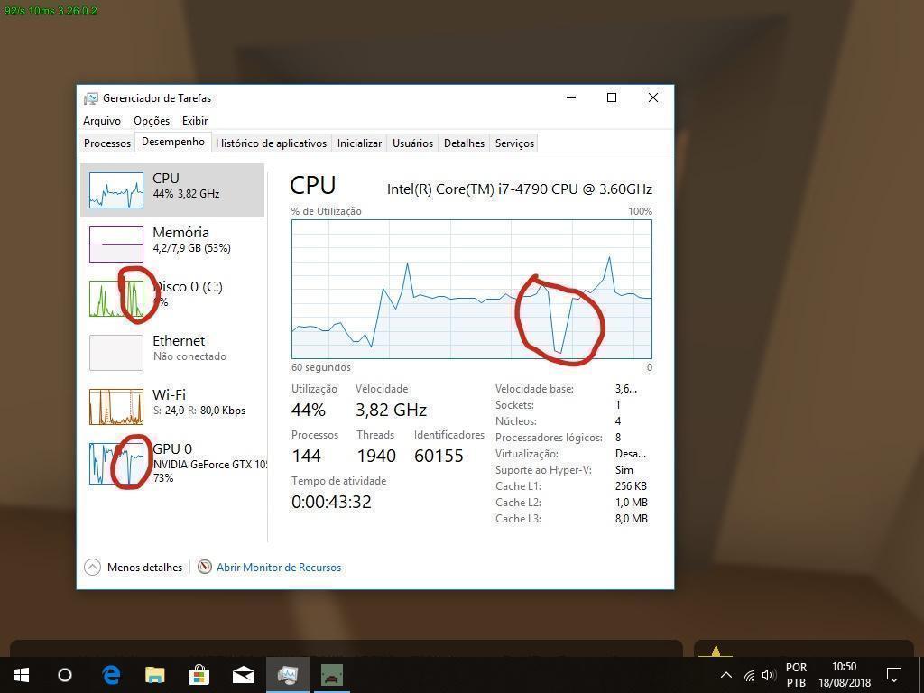Open the Mail app from the taskbar

pyautogui.click(x=244, y=675)
